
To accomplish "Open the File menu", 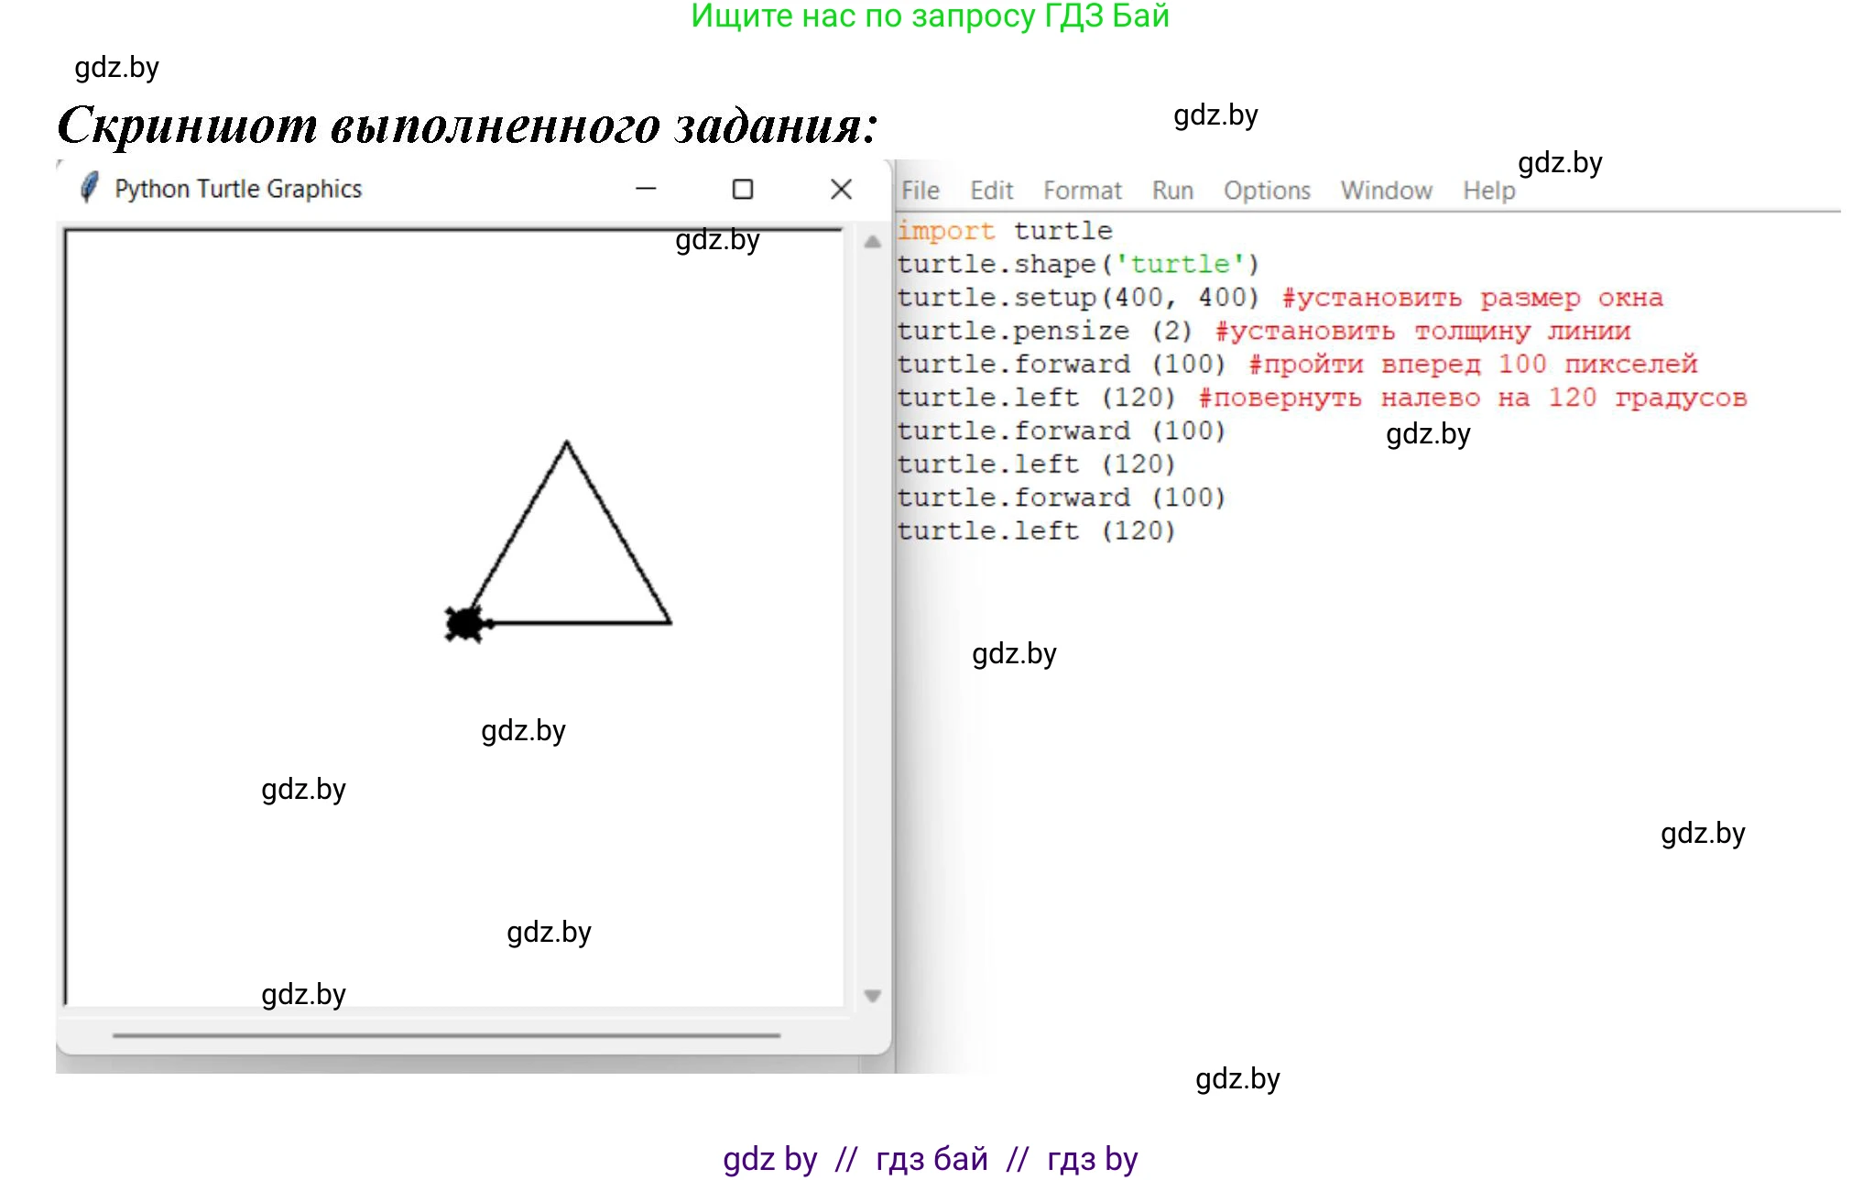I will (x=920, y=191).
